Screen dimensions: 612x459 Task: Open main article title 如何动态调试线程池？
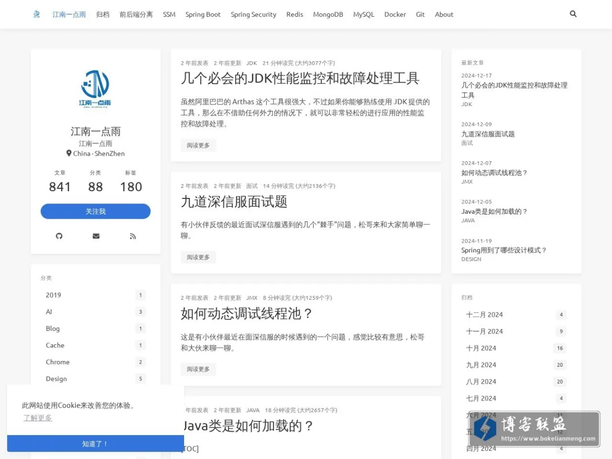(247, 313)
